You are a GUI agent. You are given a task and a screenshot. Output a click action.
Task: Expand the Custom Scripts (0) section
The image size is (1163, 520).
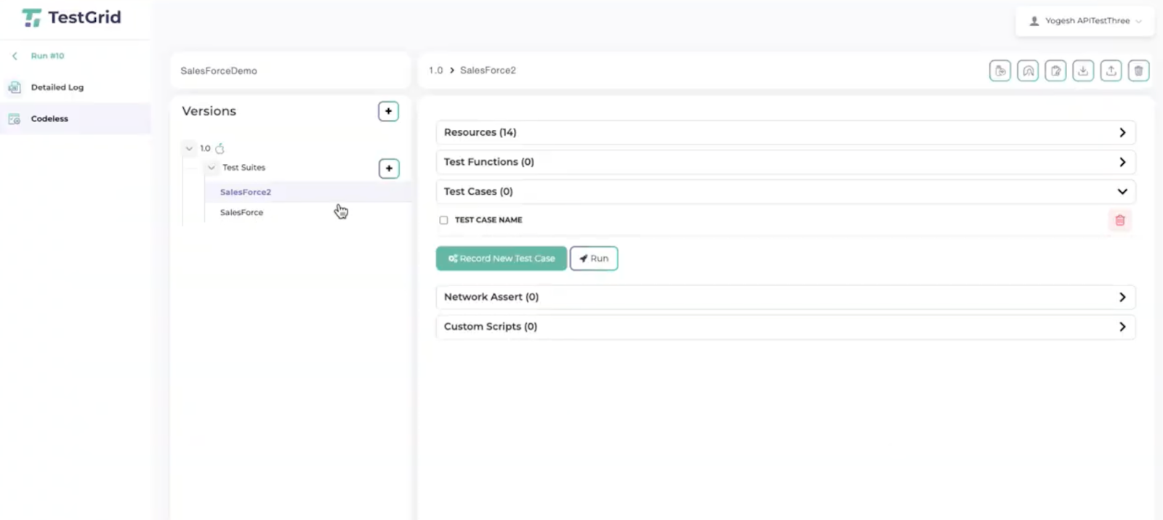pos(786,327)
